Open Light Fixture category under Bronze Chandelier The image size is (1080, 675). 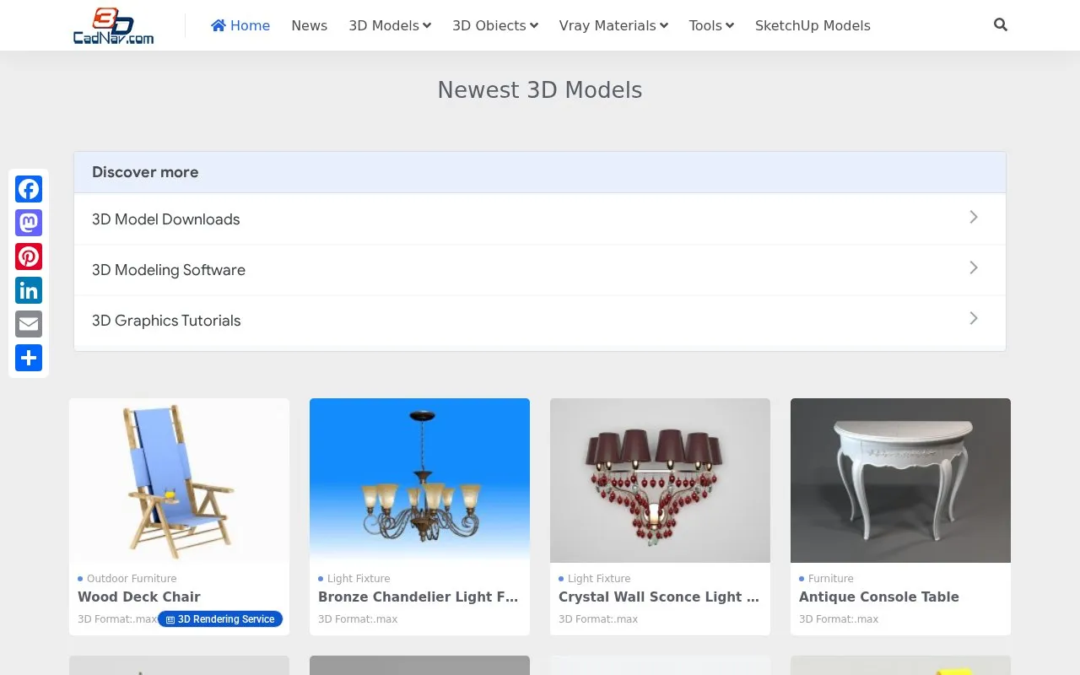(359, 579)
